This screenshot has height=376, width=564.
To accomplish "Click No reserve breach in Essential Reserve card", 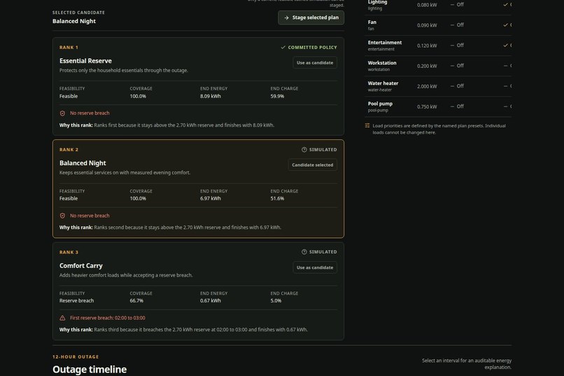I will tap(90, 113).
